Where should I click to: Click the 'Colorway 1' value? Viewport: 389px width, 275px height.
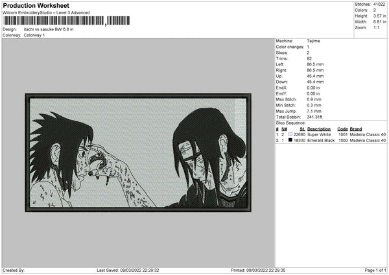click(34, 35)
